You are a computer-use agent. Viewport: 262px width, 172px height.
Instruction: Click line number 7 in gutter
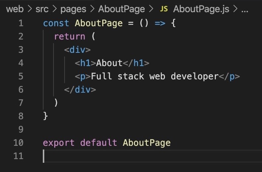(x=21, y=103)
